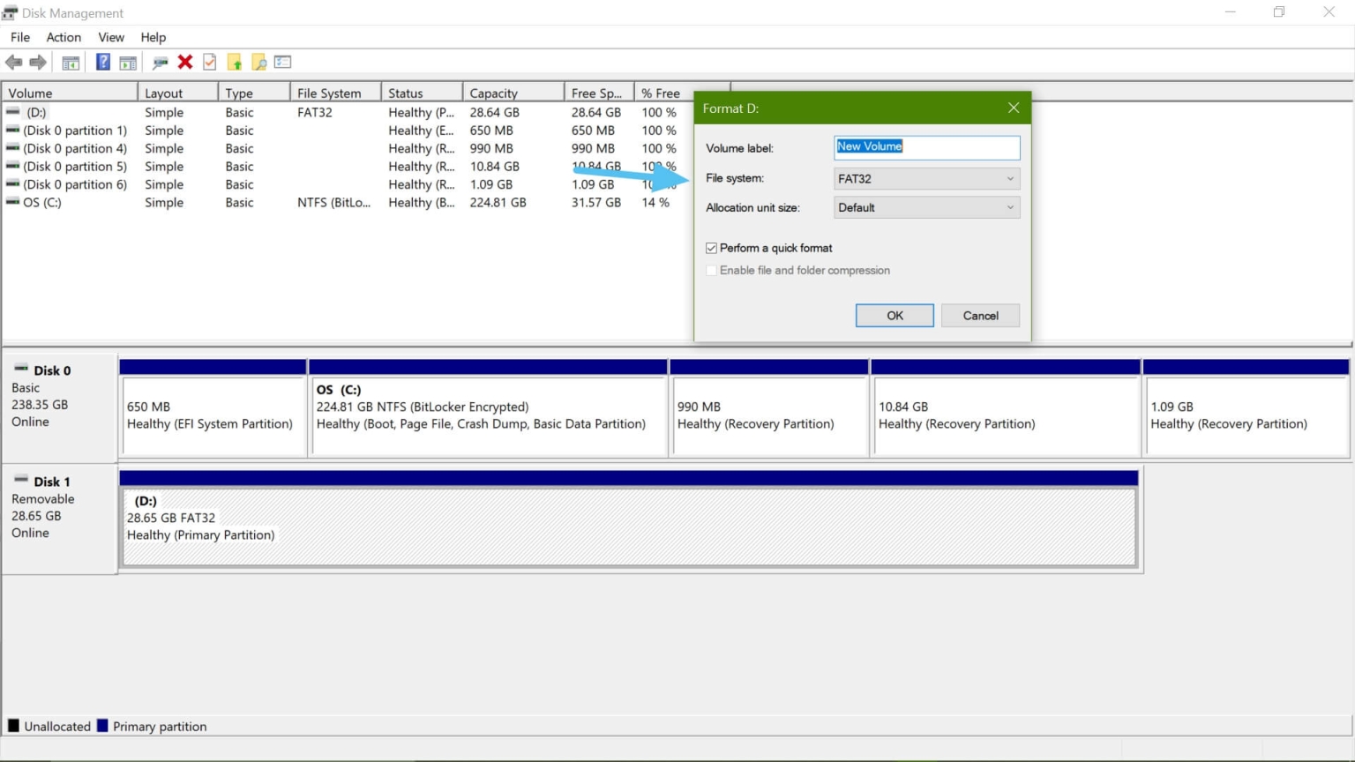This screenshot has height=762, width=1355.
Task: Click the red delete volume X icon
Action: 185,62
